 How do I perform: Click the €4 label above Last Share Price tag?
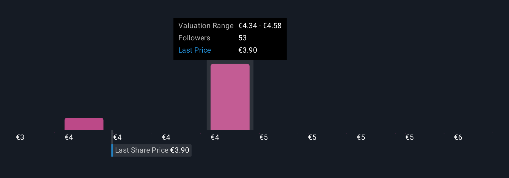click(x=117, y=137)
